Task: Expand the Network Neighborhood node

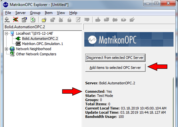Action: click(7, 49)
